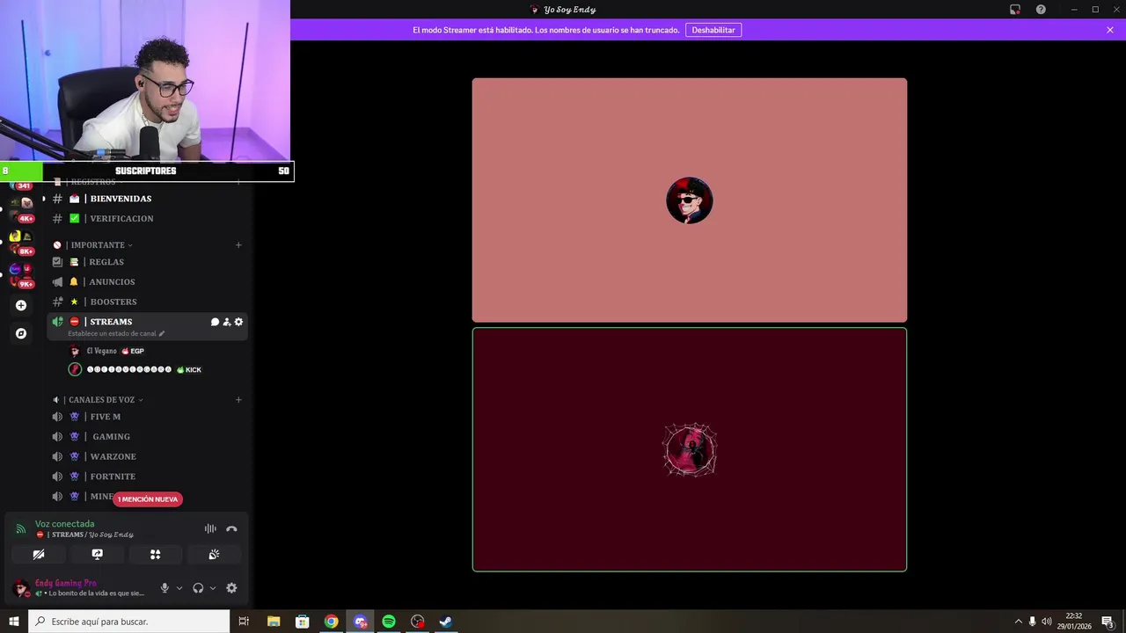Open the server folder showing 9K+ badge
Viewport: 1126px width, 633px height.
click(x=21, y=275)
